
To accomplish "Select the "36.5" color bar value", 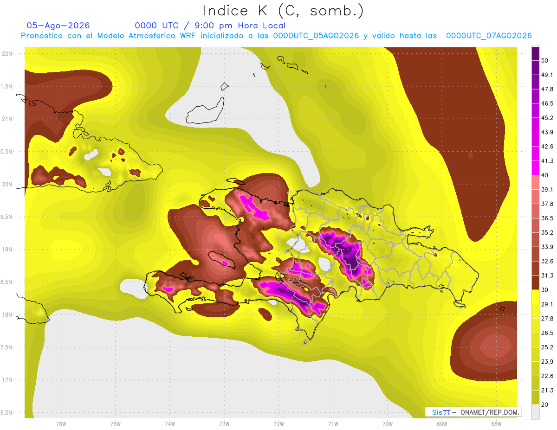I will [x=547, y=218].
